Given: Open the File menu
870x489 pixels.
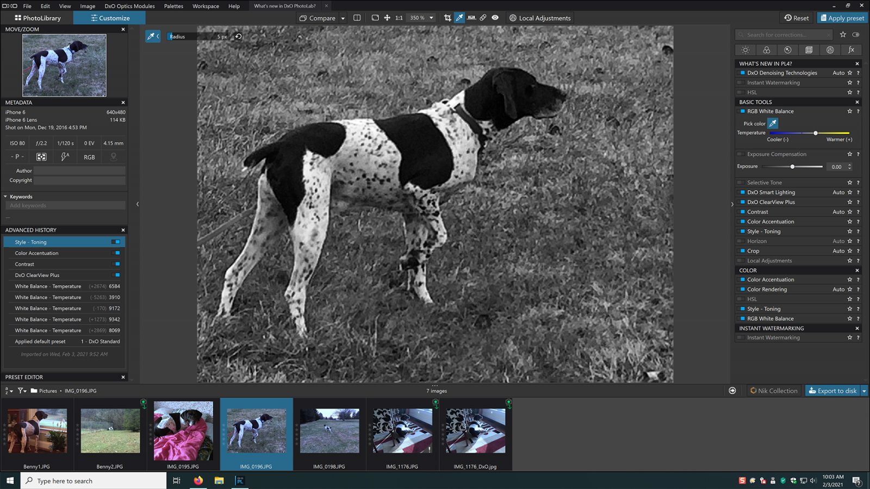Looking at the screenshot, I should (x=27, y=6).
